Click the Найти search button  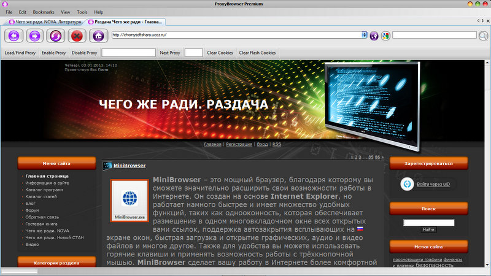click(428, 229)
